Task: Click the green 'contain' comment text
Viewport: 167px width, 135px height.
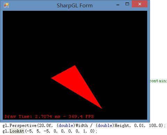Action: 158,81
